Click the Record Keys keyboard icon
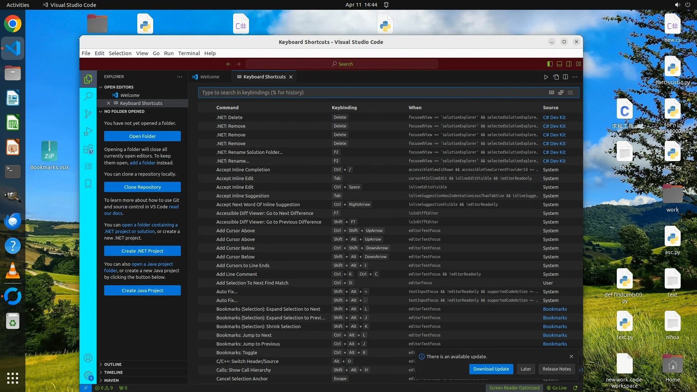Viewport: 697px width, 392px height. click(x=551, y=93)
